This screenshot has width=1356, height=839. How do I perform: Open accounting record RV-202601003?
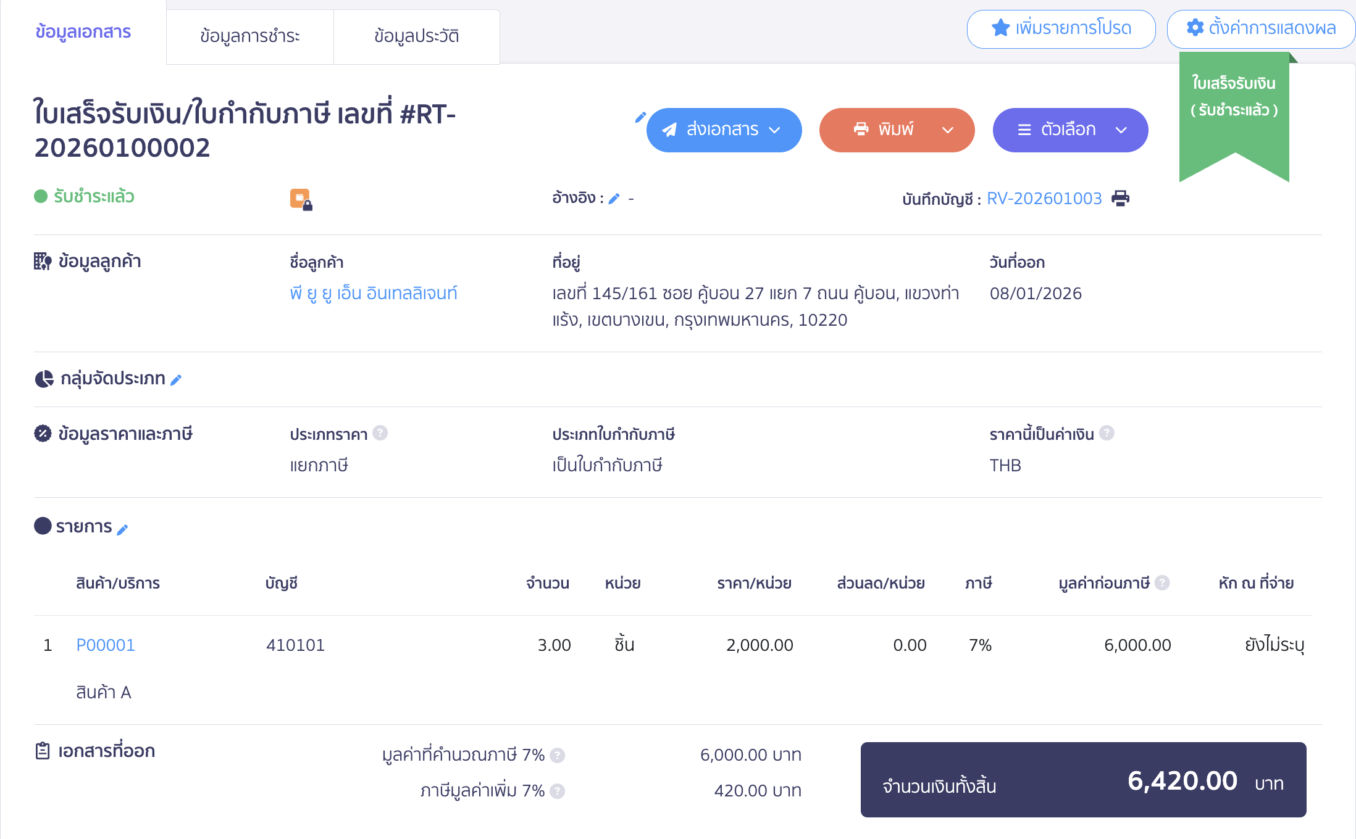pyautogui.click(x=1045, y=198)
